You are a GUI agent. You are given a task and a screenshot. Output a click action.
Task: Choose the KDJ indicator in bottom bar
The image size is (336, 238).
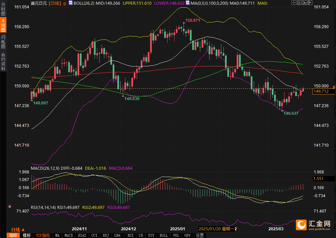(x=106, y=235)
